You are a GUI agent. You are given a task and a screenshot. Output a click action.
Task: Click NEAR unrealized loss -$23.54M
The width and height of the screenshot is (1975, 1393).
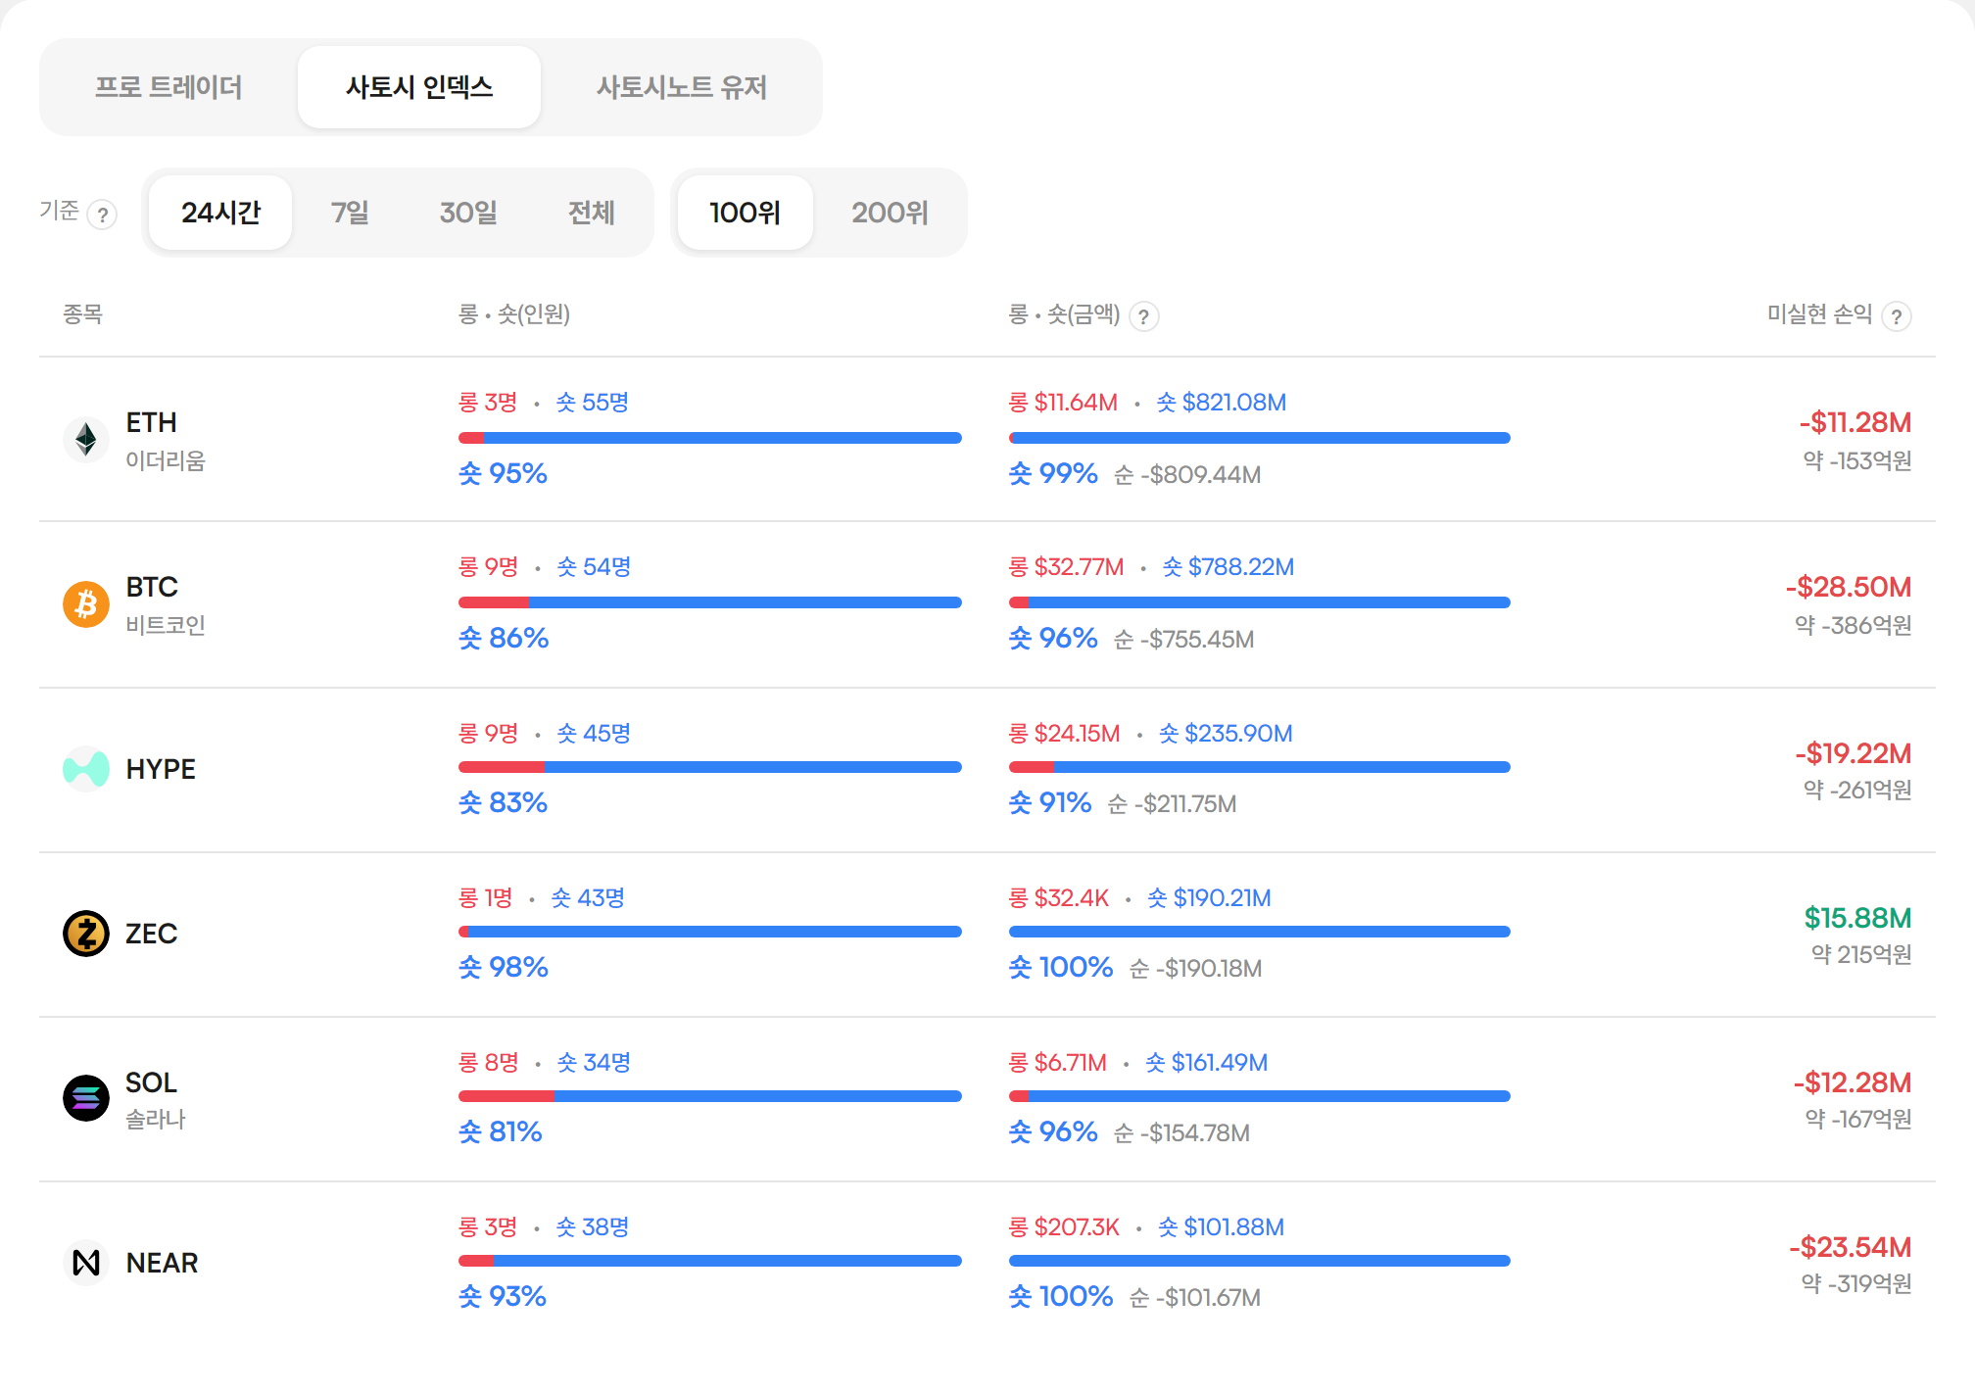[x=1851, y=1247]
